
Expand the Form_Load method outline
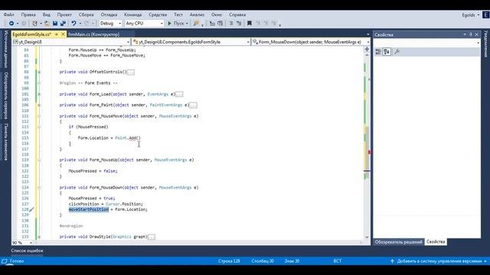(39, 94)
